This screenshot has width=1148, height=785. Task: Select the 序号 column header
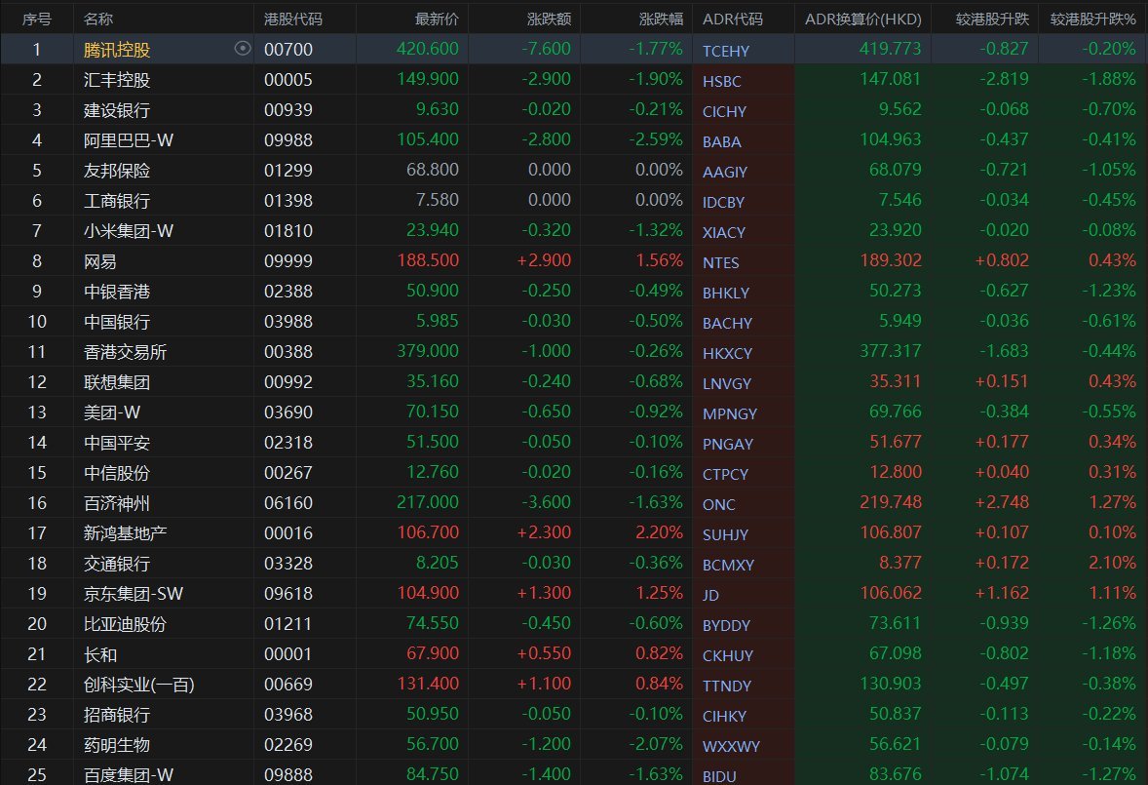pos(37,20)
